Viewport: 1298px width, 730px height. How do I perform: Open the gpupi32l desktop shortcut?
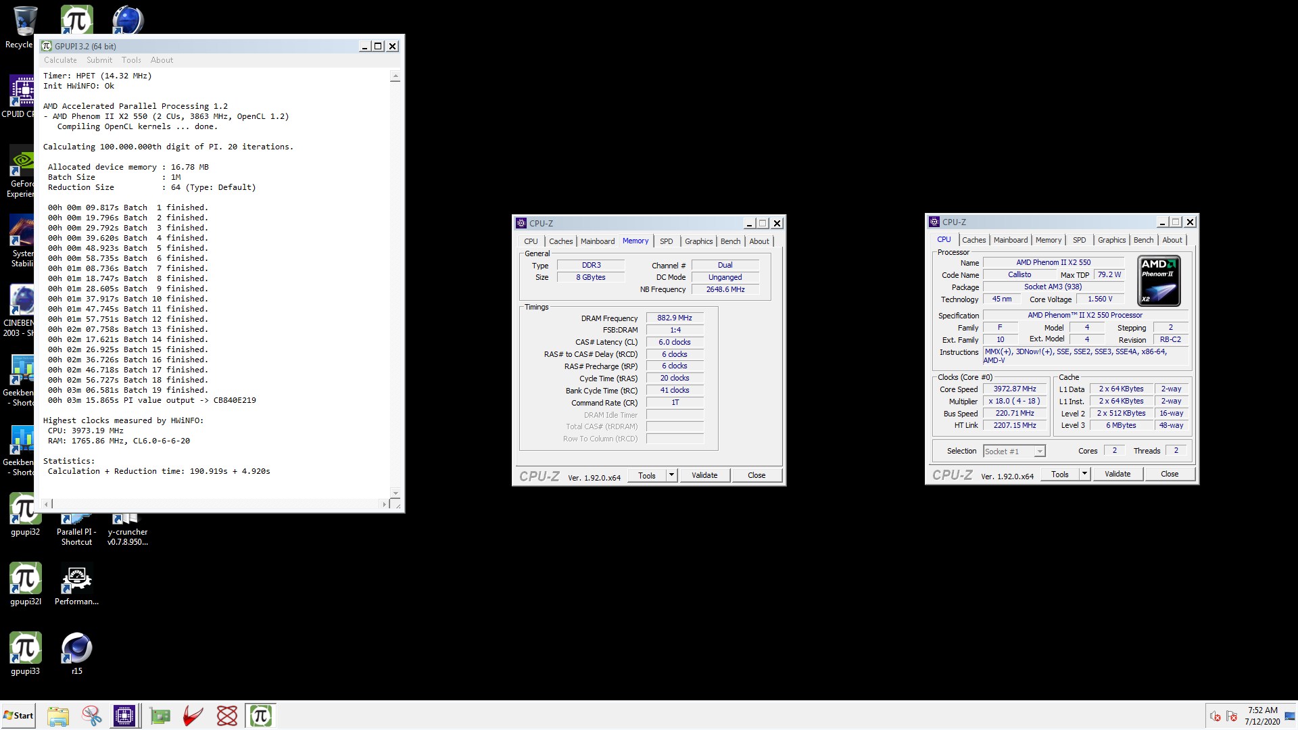point(25,585)
